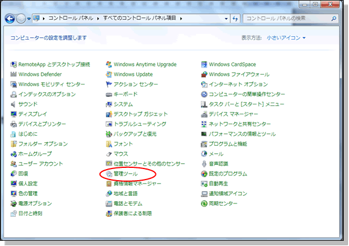Open プログラムと機能 link

(x=228, y=144)
